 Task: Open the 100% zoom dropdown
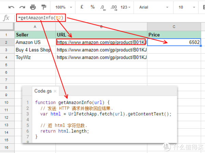[64, 7]
